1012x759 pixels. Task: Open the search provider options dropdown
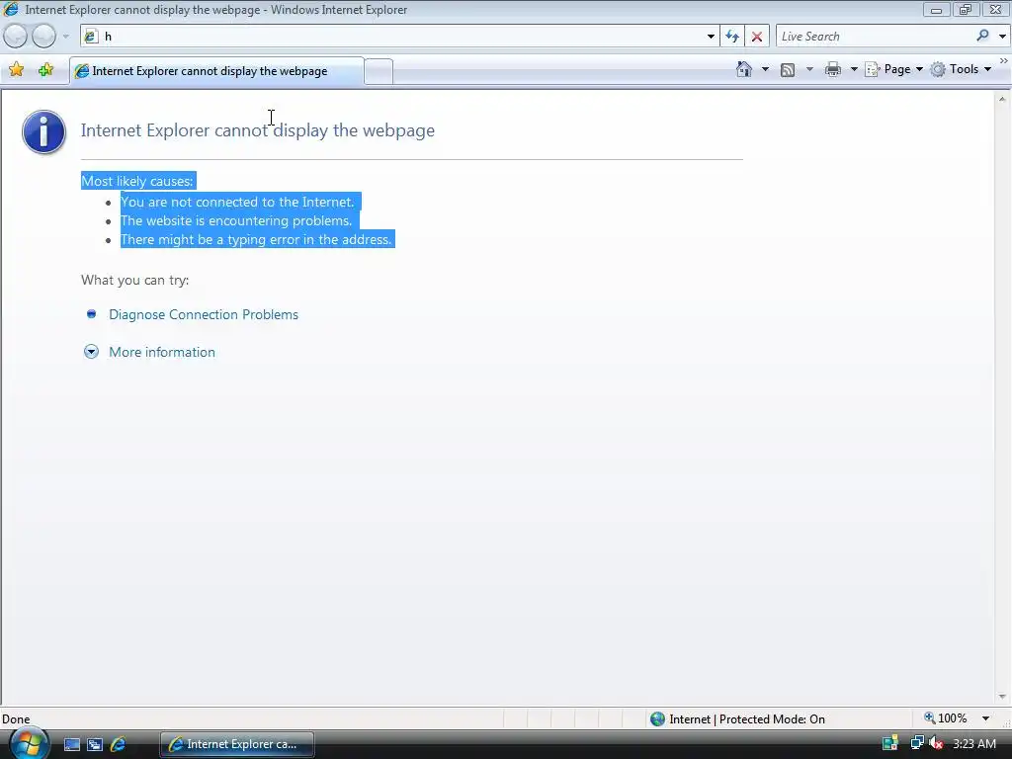(1002, 37)
